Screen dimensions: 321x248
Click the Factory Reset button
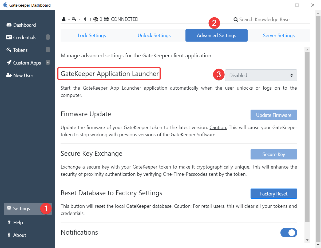(x=274, y=194)
